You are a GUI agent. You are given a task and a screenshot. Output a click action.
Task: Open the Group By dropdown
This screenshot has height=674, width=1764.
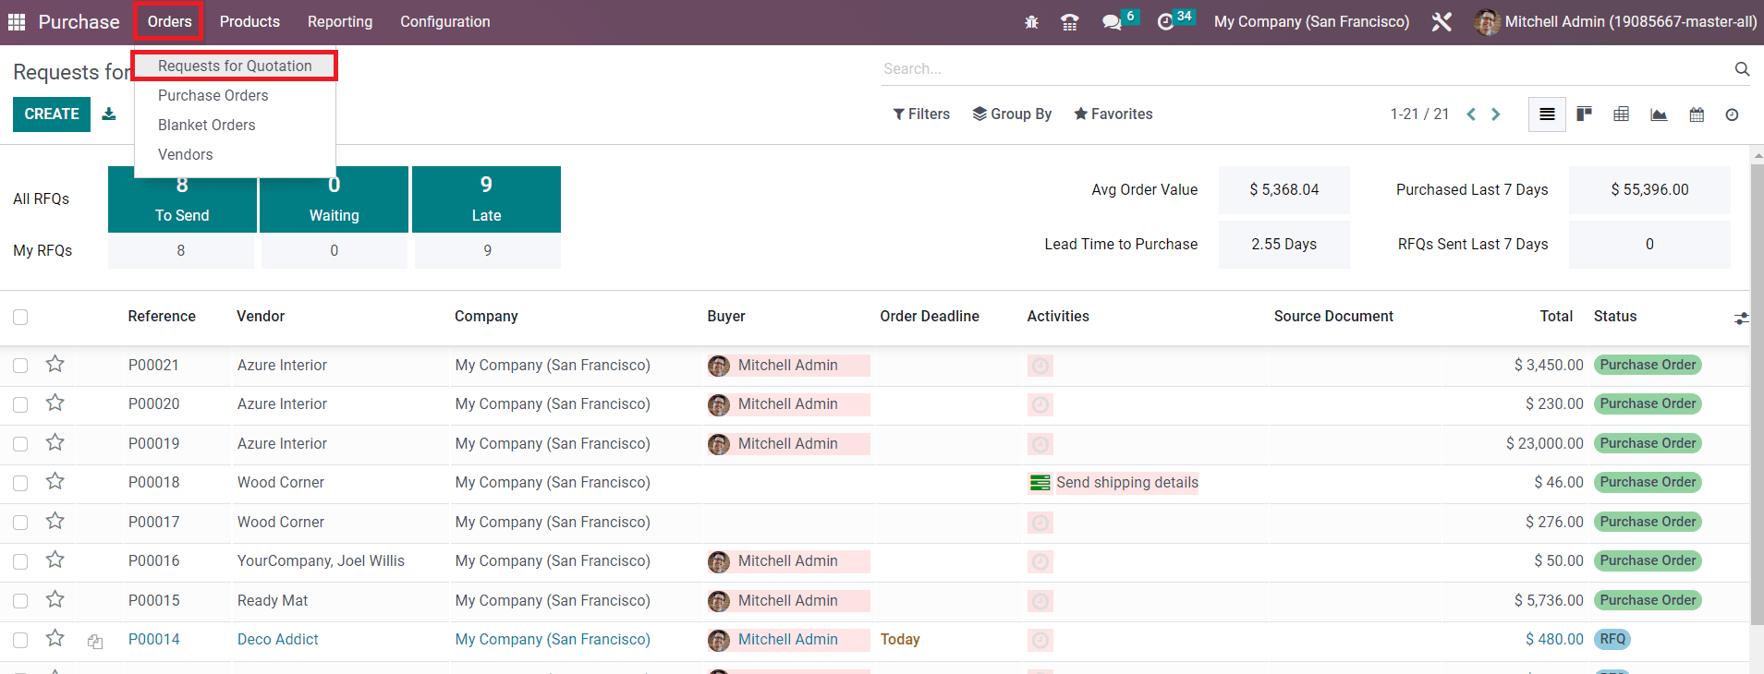coord(1012,114)
